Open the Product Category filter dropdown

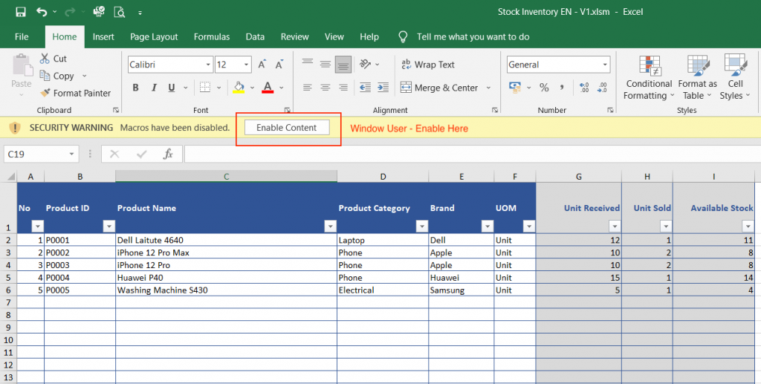422,226
